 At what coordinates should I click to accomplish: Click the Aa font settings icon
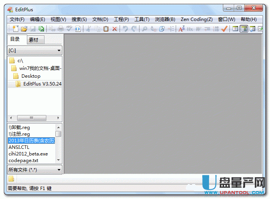click(181, 29)
